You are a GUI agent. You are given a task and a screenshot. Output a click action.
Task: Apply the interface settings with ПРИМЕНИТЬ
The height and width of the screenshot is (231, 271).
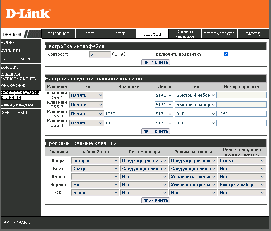pyautogui.click(x=155, y=62)
